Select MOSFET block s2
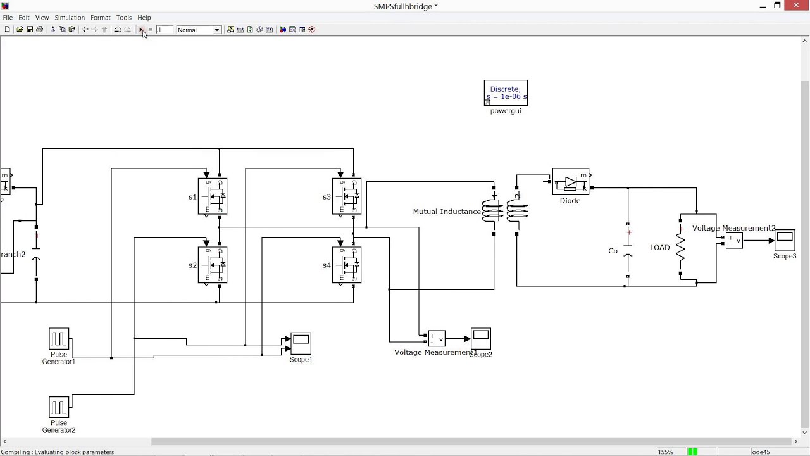This screenshot has width=810, height=456. [x=213, y=265]
